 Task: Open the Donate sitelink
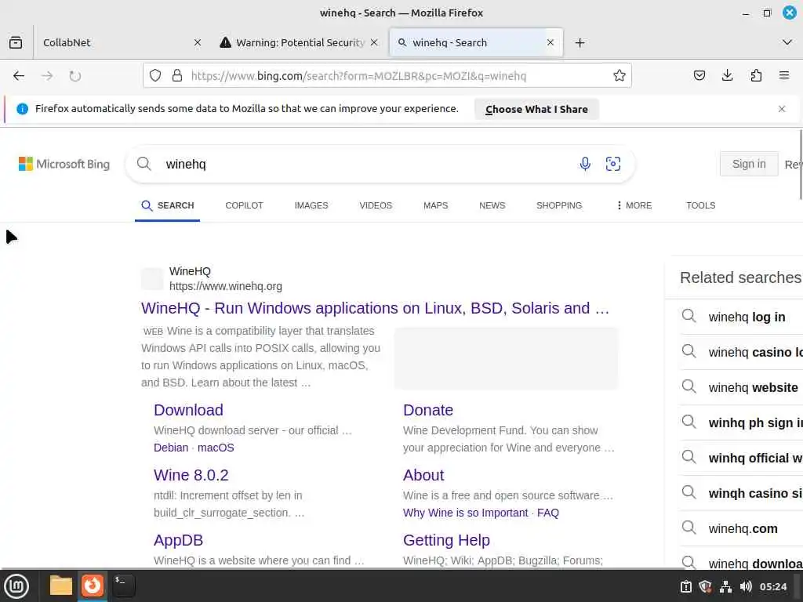point(428,410)
